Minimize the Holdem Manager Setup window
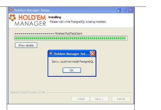 119,10
